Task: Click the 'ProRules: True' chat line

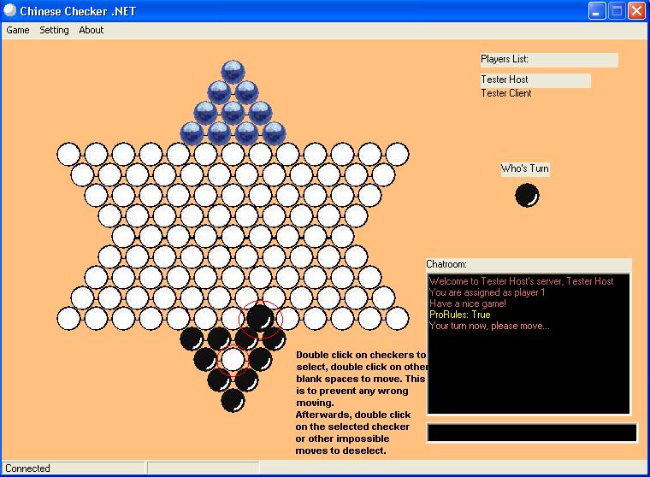Action: point(460,315)
